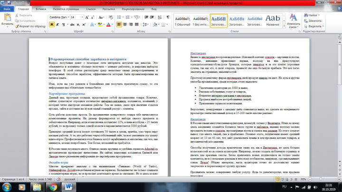Toggle Justify alignment button
The image size is (342, 192).
(x=137, y=24)
